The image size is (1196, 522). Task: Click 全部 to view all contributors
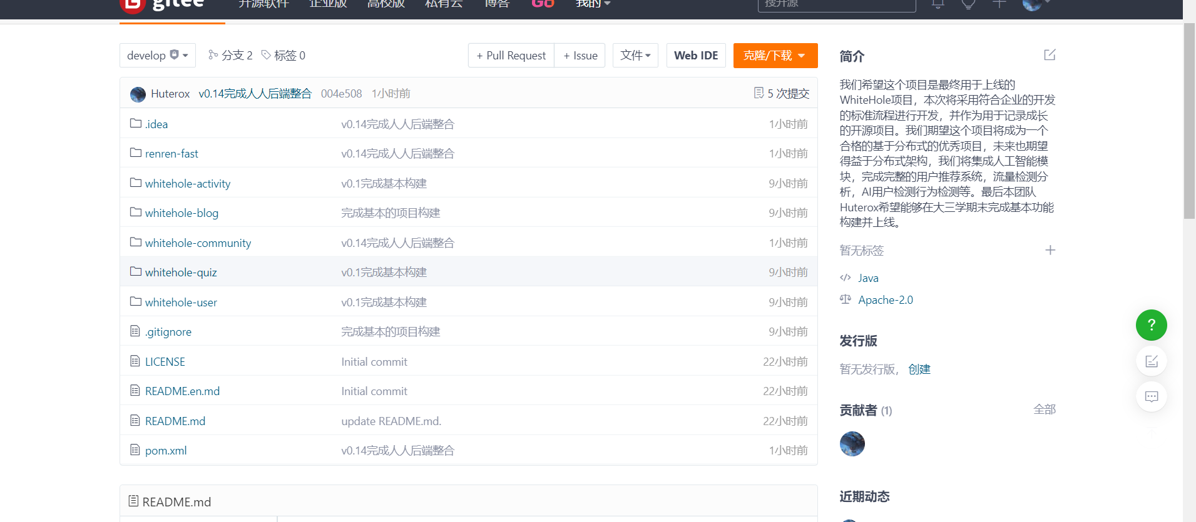tap(1045, 409)
